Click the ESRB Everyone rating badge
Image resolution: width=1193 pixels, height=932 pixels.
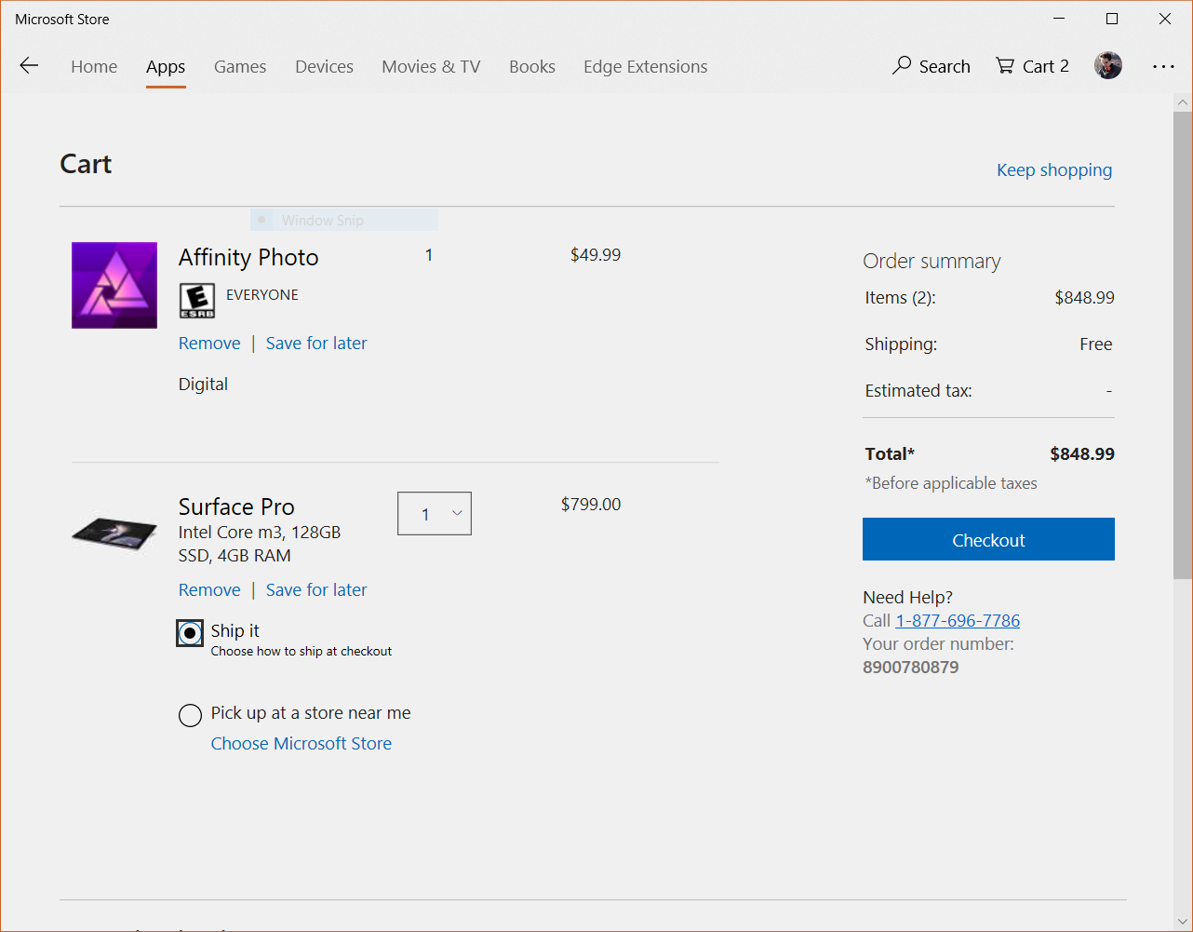coord(196,301)
